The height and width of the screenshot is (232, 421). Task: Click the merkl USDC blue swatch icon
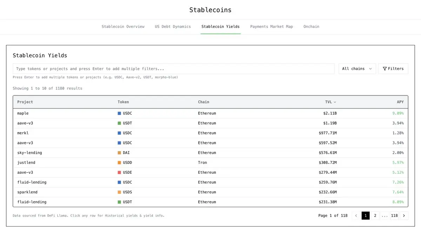[x=119, y=133]
